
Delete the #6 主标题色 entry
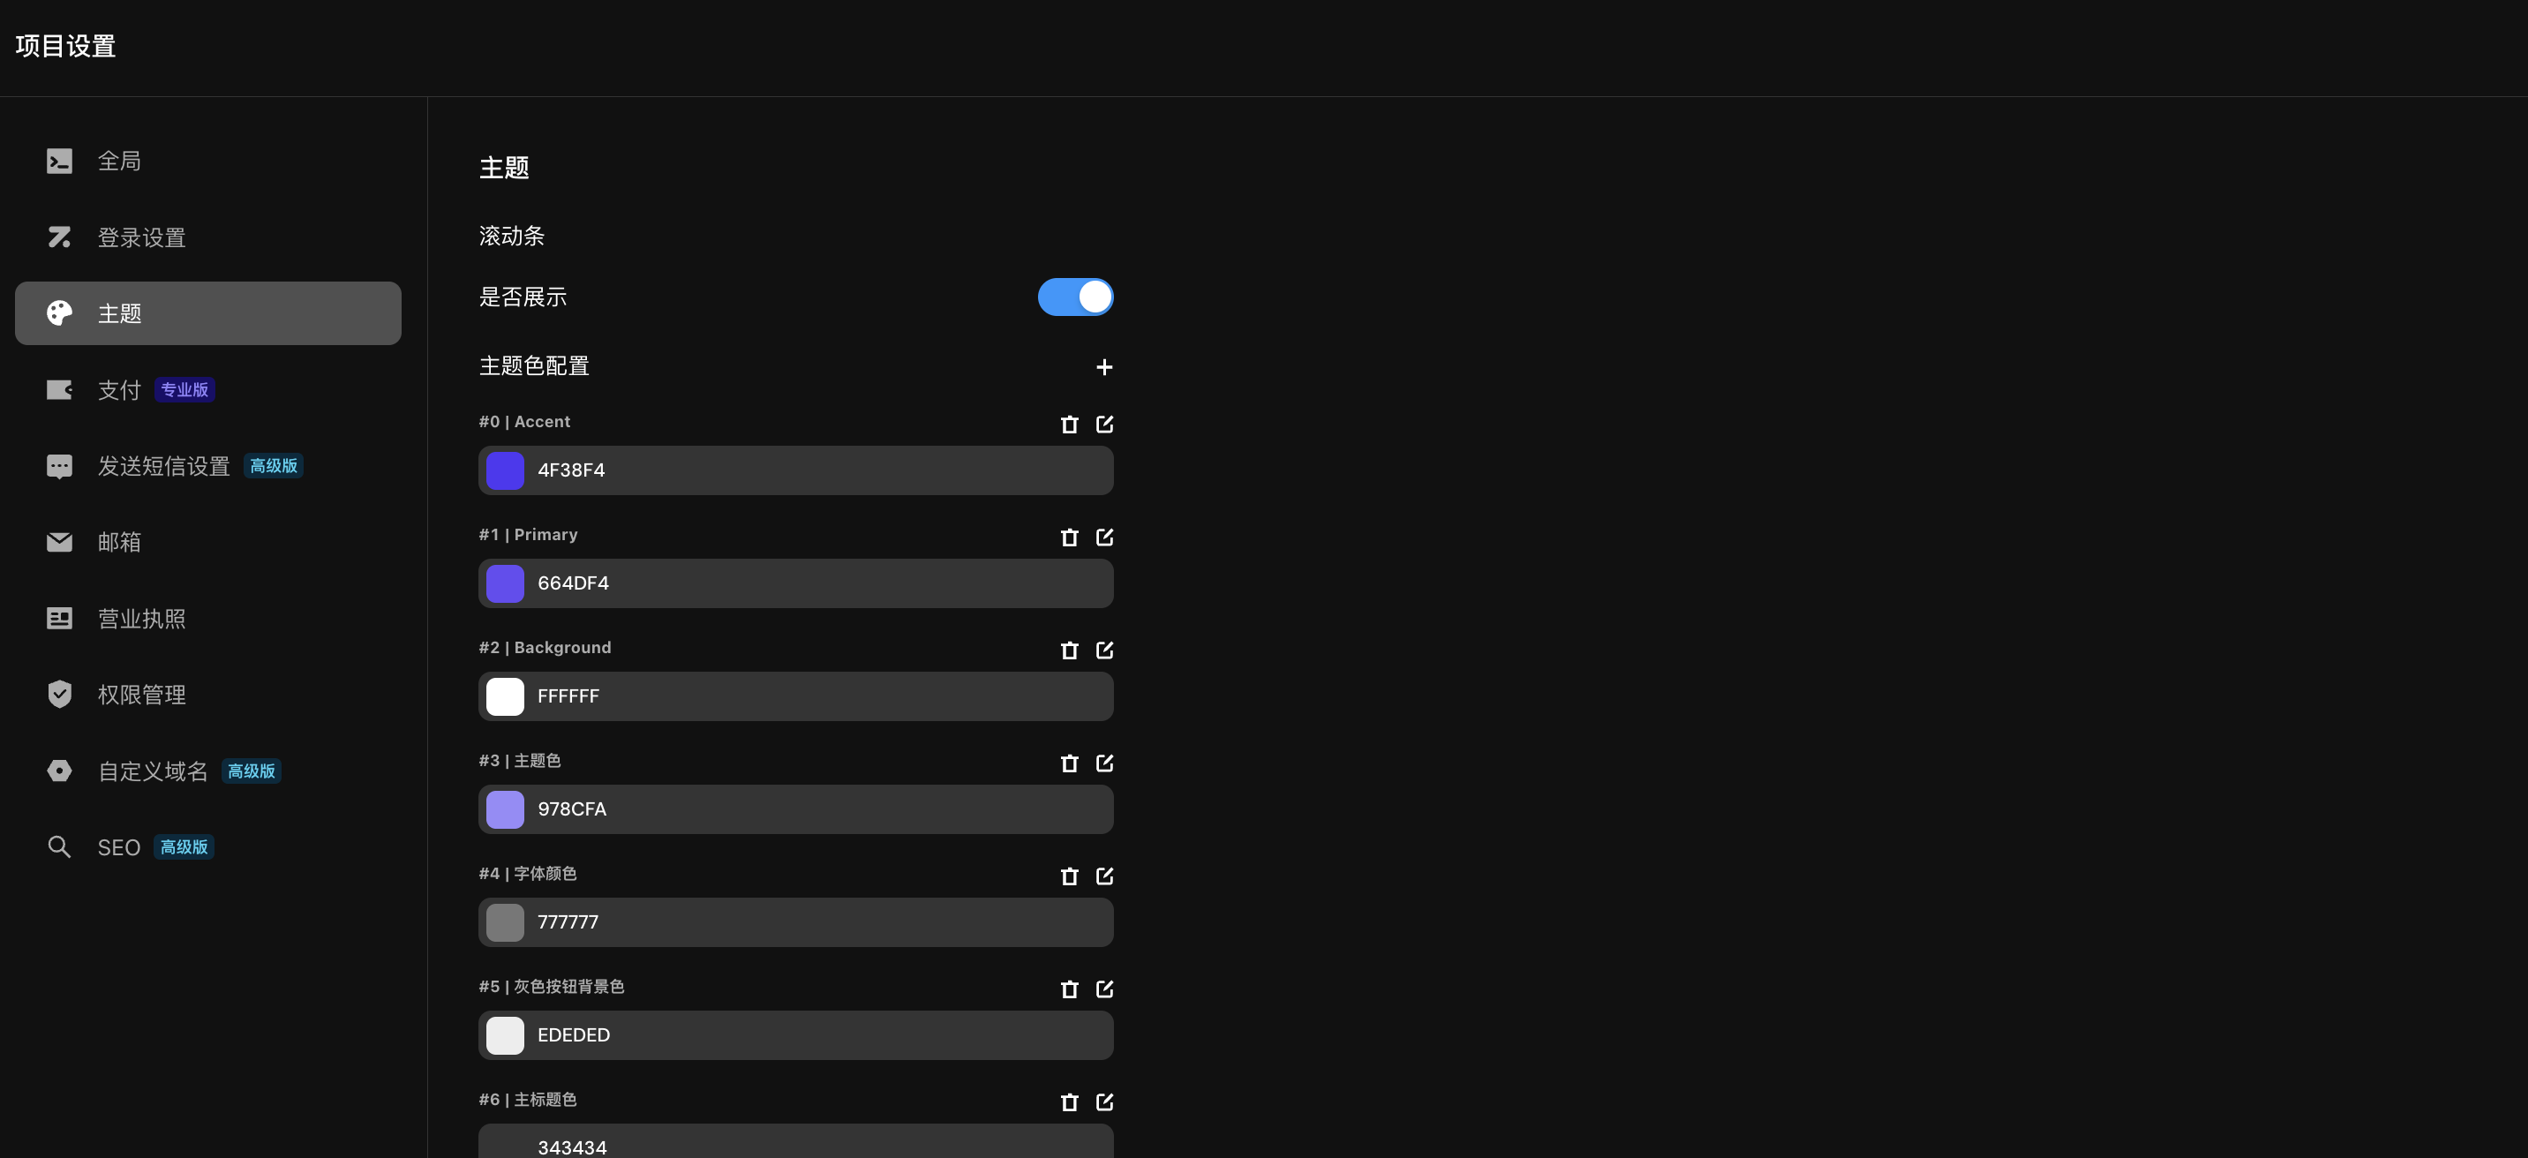[x=1070, y=1102]
